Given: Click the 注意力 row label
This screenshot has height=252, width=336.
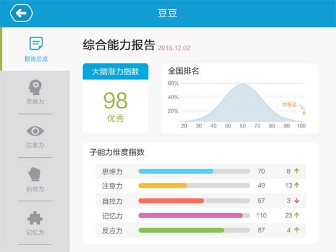Looking at the screenshot, I should (112, 186).
